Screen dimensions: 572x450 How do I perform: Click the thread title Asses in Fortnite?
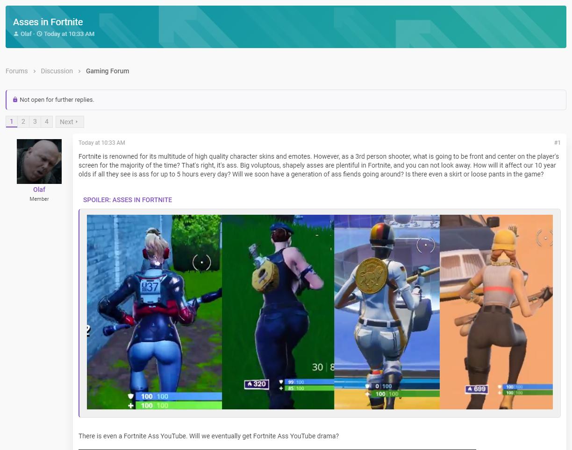click(x=48, y=22)
